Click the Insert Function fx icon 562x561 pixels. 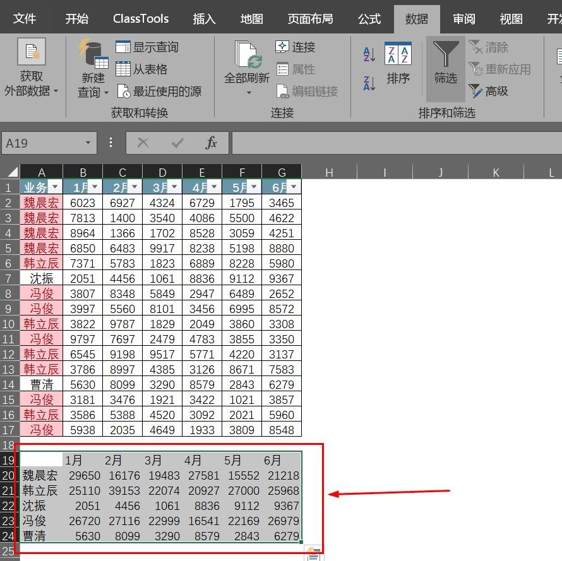(211, 143)
